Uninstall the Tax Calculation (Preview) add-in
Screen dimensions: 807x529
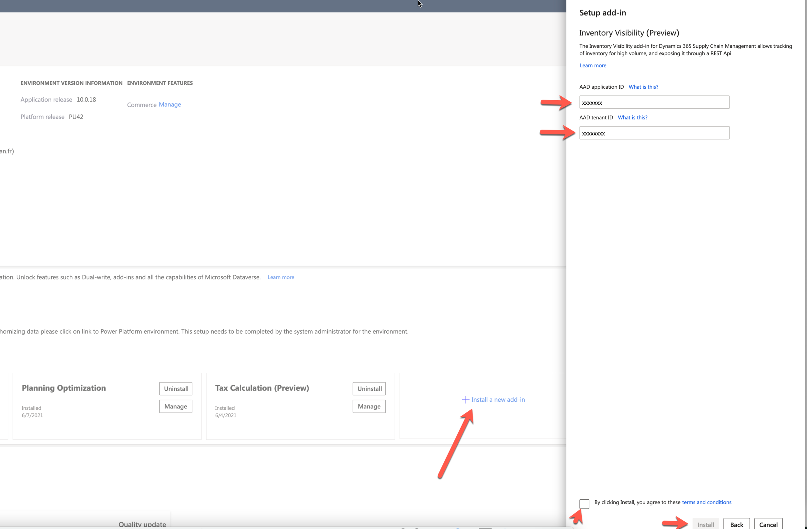coord(369,388)
